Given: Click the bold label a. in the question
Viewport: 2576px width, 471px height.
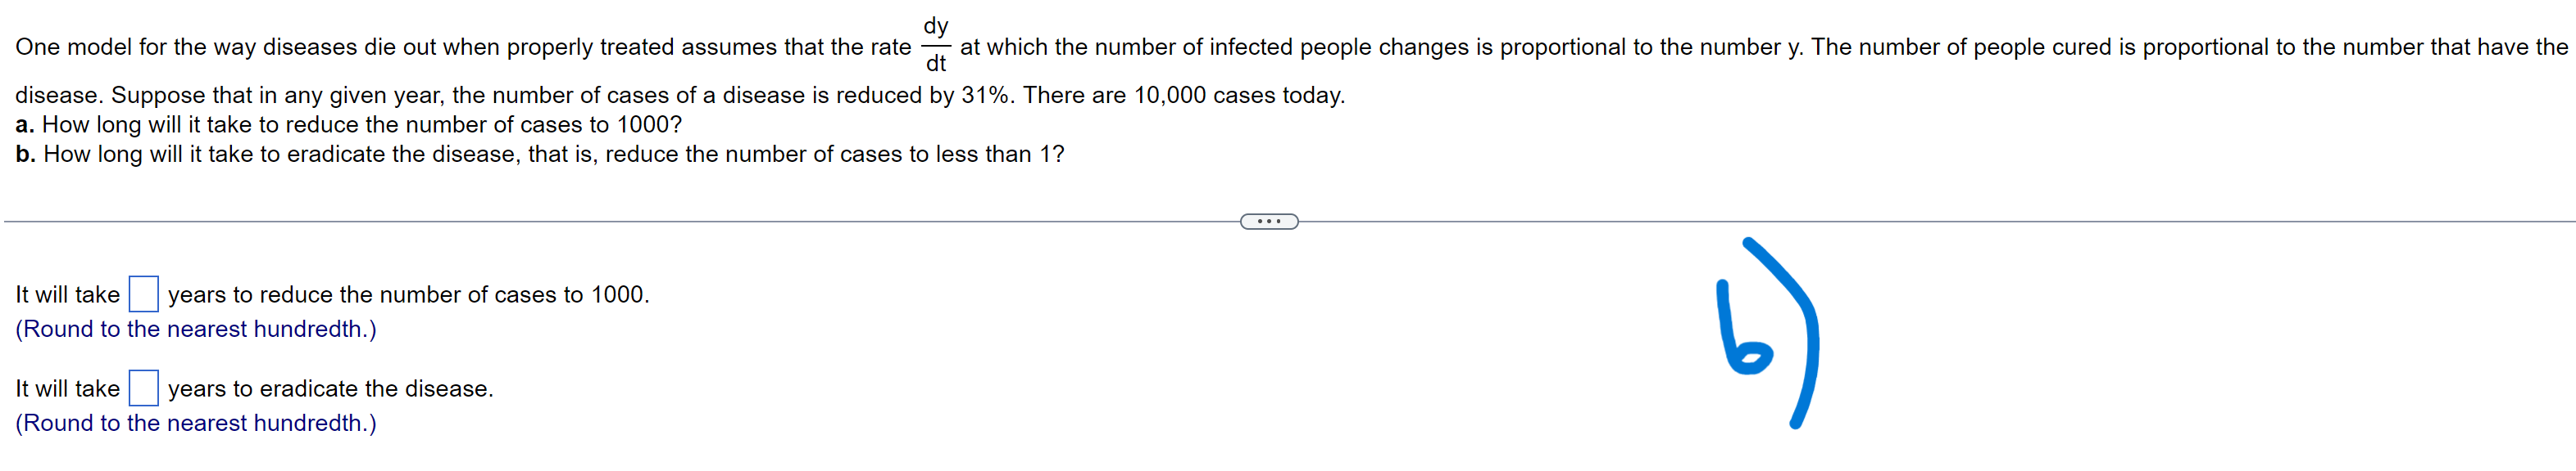Looking at the screenshot, I should [x=26, y=125].
